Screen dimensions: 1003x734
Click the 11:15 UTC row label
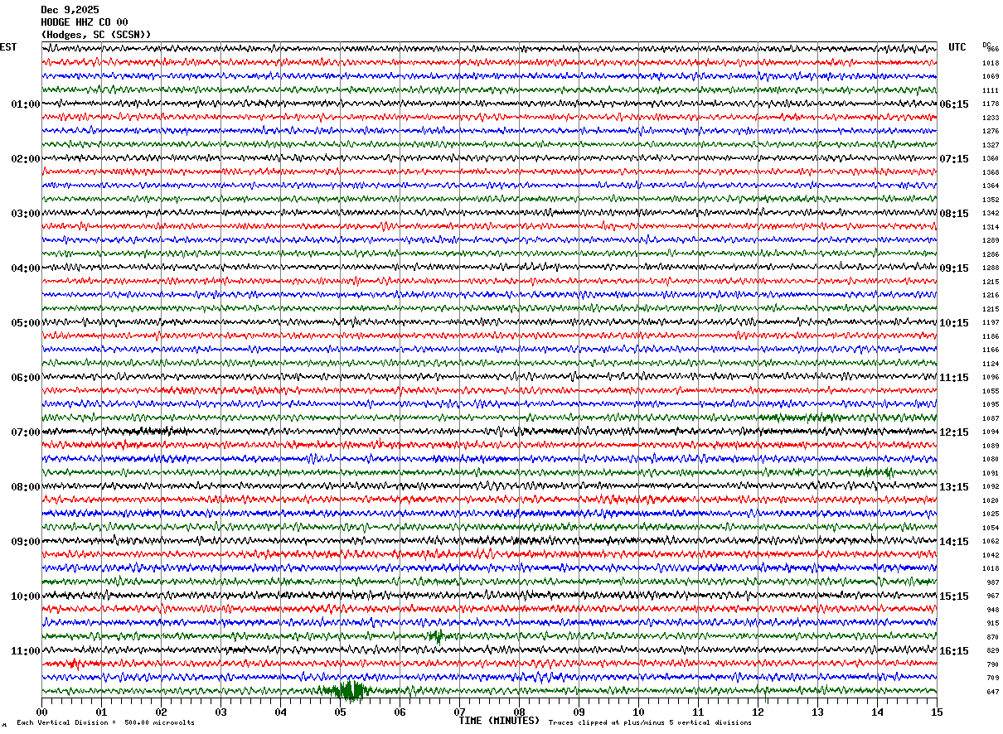(x=954, y=378)
